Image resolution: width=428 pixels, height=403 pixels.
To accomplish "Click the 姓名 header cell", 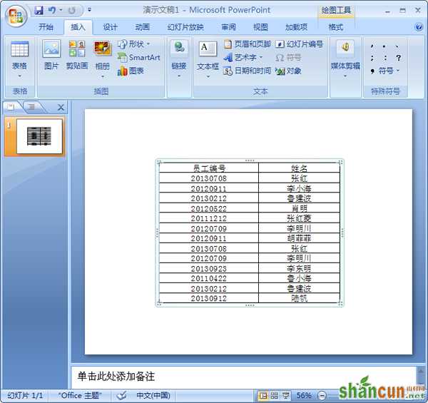I will 299,168.
